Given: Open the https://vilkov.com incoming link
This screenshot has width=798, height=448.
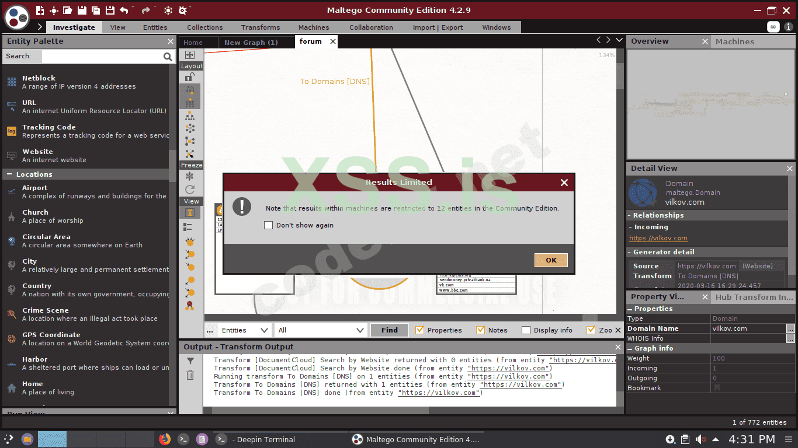Looking at the screenshot, I should click(x=658, y=238).
